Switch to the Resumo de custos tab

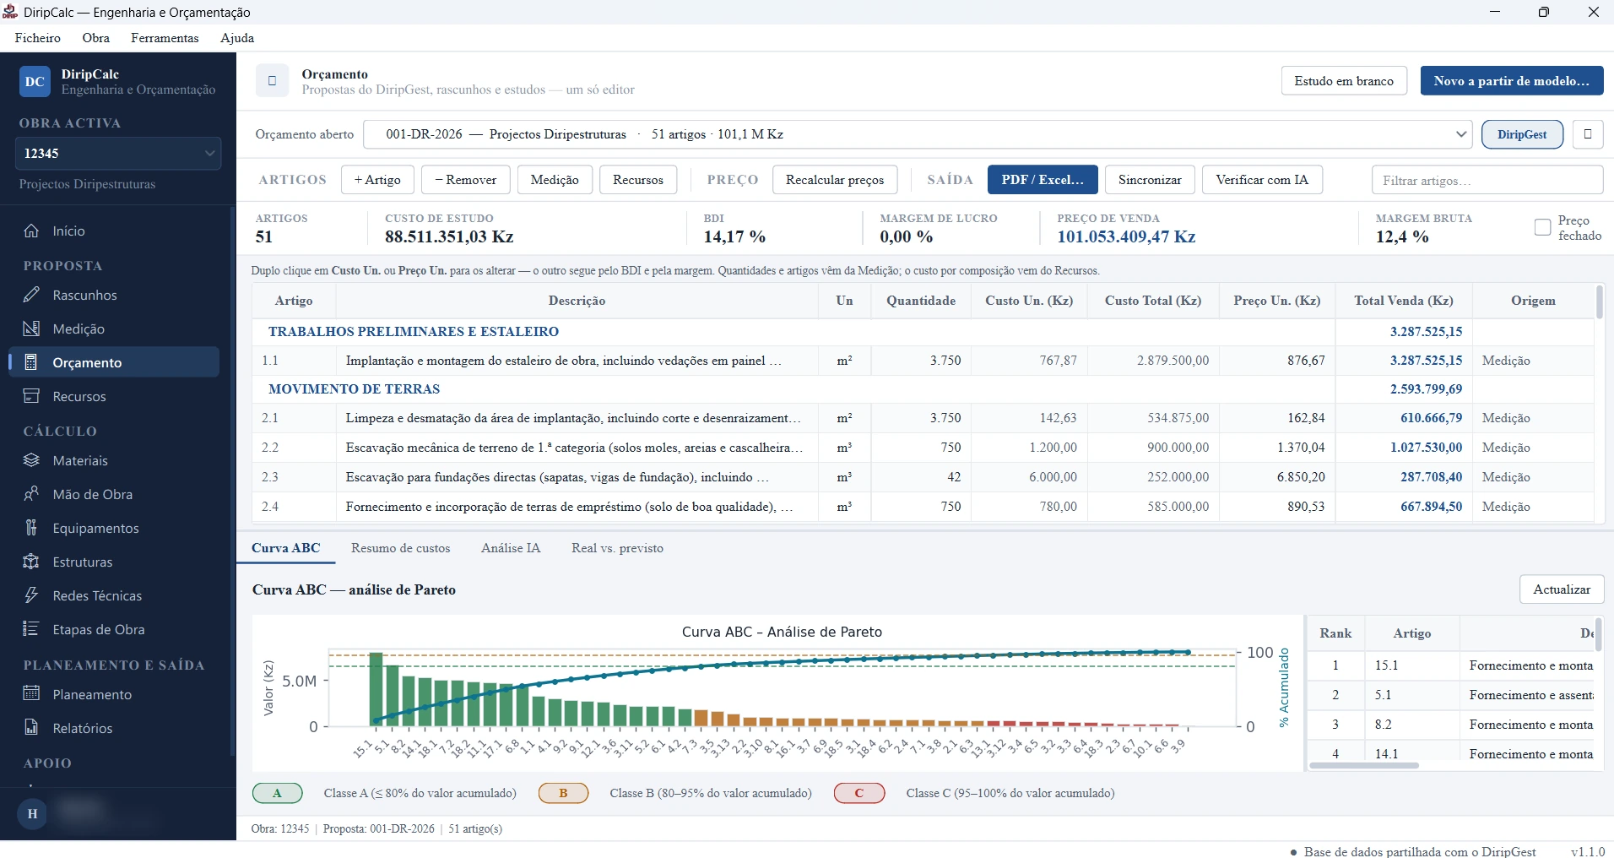401,548
